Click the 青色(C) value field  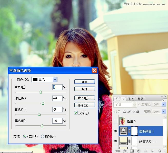click(57, 87)
